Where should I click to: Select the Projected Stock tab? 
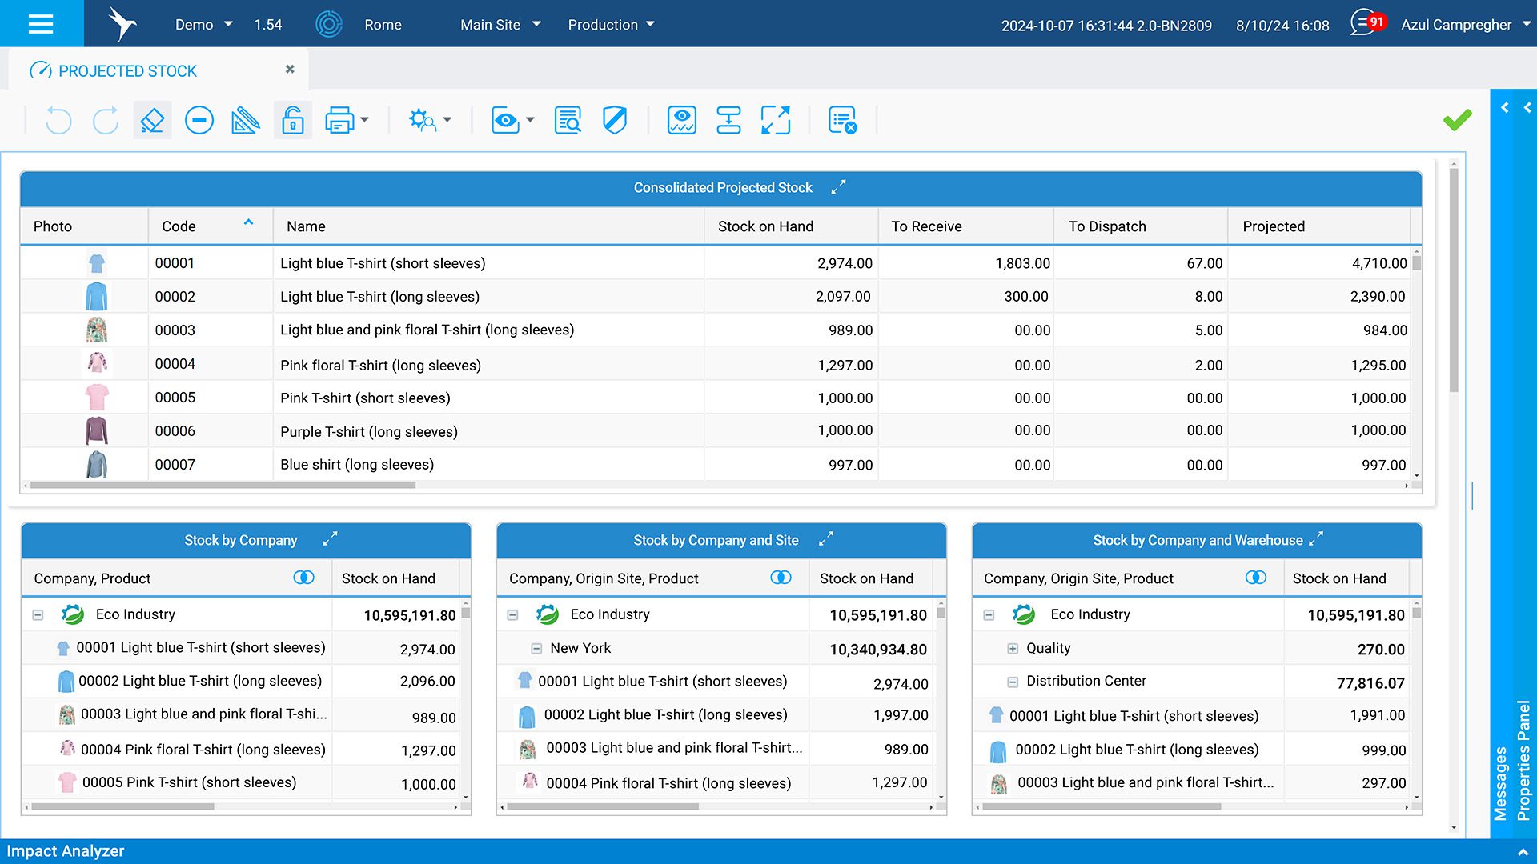(x=128, y=71)
